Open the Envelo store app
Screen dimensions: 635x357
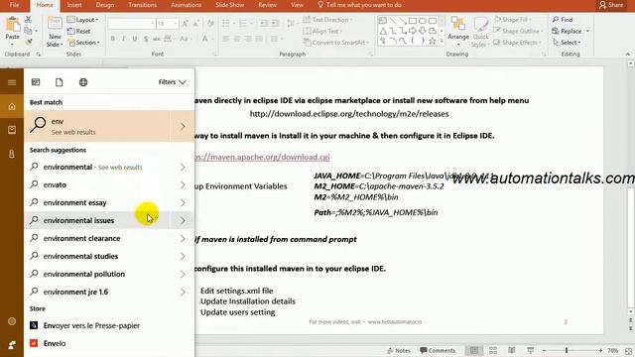click(109, 343)
